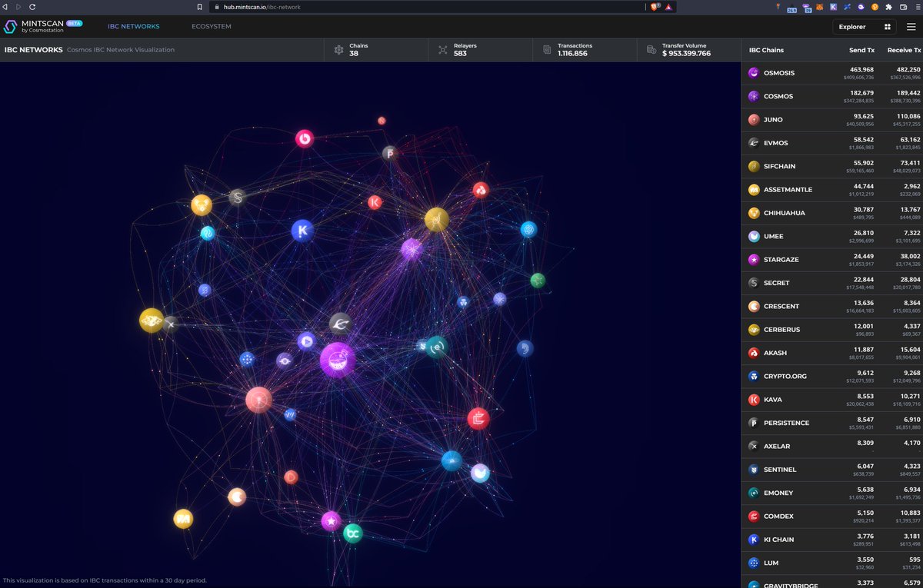Image resolution: width=923 pixels, height=588 pixels.
Task: Click the COMDEX row in the list
Action: click(x=832, y=516)
